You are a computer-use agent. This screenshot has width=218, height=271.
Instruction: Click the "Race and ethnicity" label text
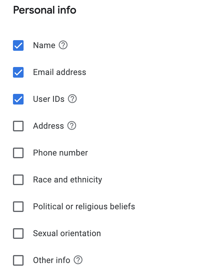point(67,180)
